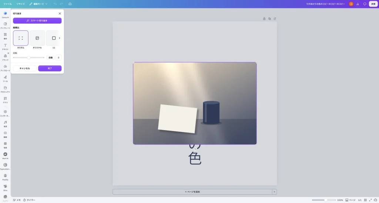Open the ファイル (File) menu
The height and width of the screenshot is (203, 379).
[7, 4]
